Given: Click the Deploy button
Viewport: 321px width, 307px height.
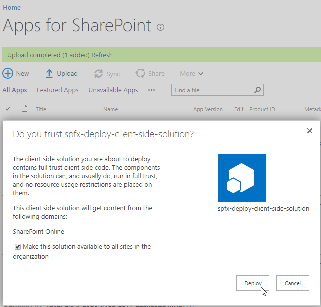Looking at the screenshot, I should (x=253, y=283).
